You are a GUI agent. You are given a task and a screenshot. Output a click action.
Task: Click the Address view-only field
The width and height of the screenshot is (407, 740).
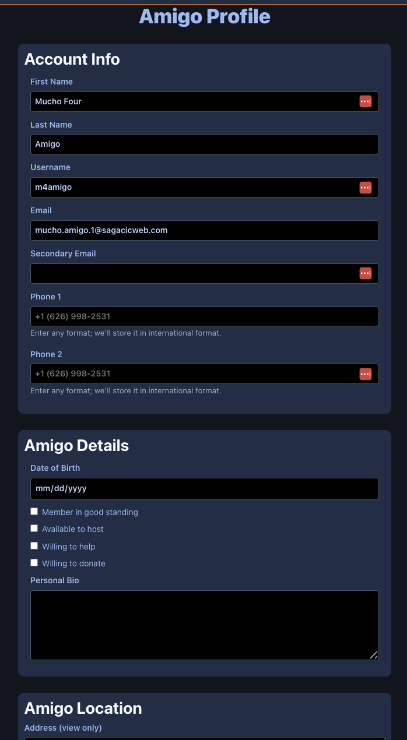click(x=204, y=739)
